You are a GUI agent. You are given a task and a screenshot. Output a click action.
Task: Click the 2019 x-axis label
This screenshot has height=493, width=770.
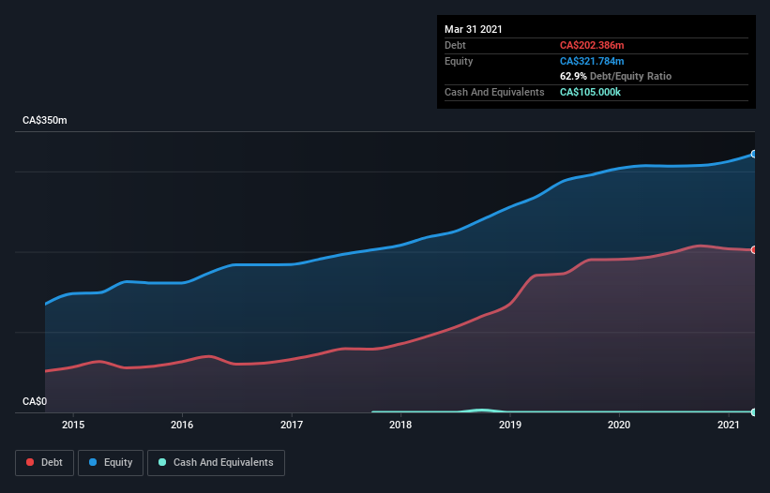510,425
